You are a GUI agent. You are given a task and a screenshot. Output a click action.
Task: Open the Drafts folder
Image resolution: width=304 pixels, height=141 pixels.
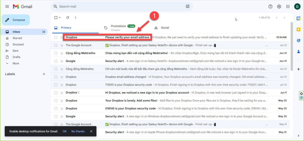click(x=24, y=57)
